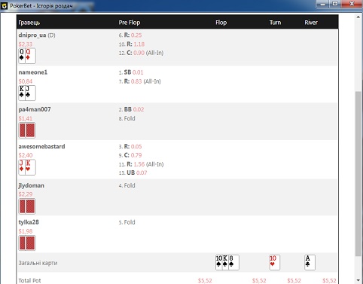Click the ace of clubs river card

click(x=310, y=262)
